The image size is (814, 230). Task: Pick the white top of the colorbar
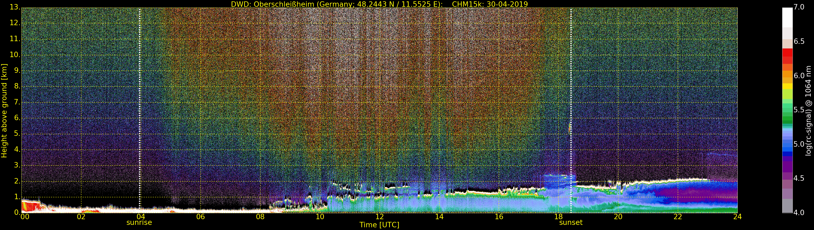tap(787, 17)
